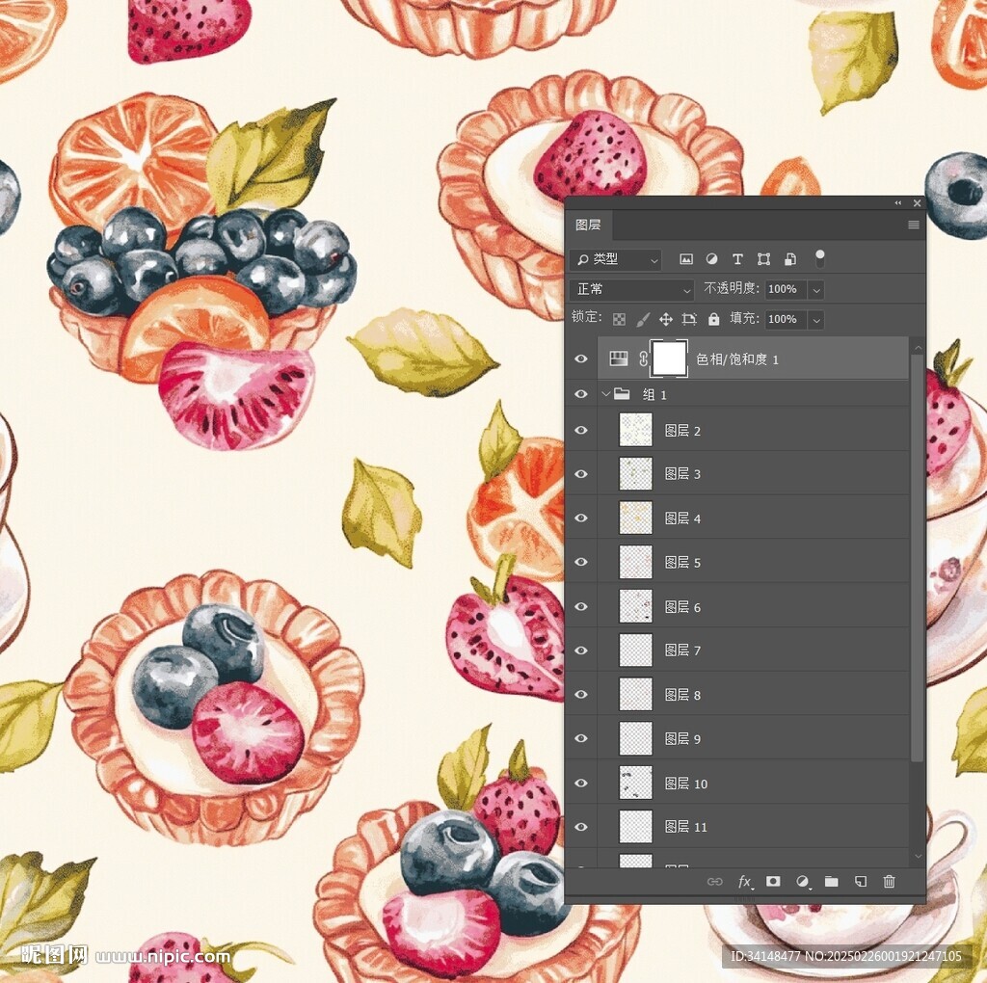
Task: Click the link layers icon
Action: click(x=714, y=881)
